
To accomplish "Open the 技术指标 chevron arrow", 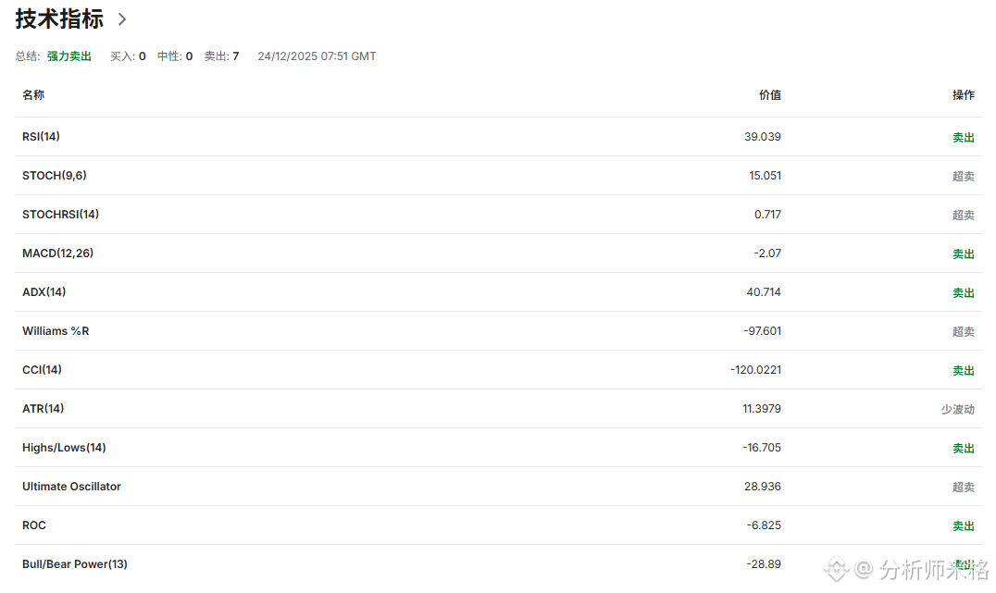I will (x=122, y=19).
